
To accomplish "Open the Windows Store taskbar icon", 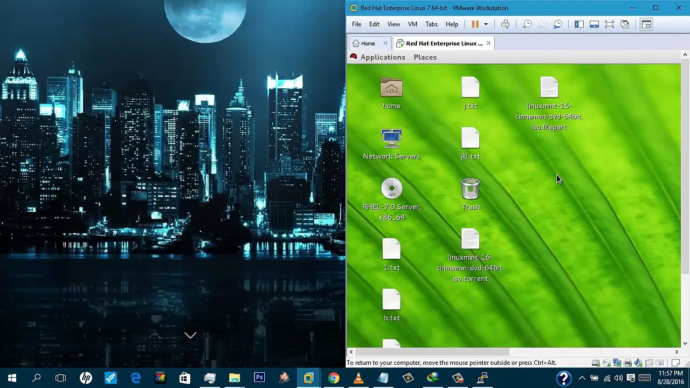I will (185, 378).
